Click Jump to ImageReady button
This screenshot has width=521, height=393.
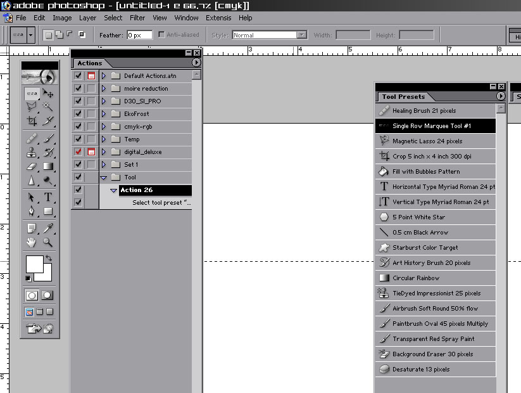click(39, 328)
